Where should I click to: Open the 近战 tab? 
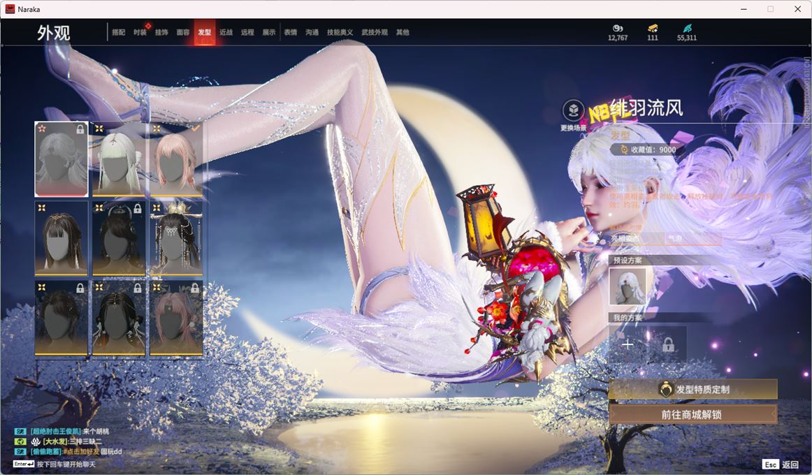point(226,32)
